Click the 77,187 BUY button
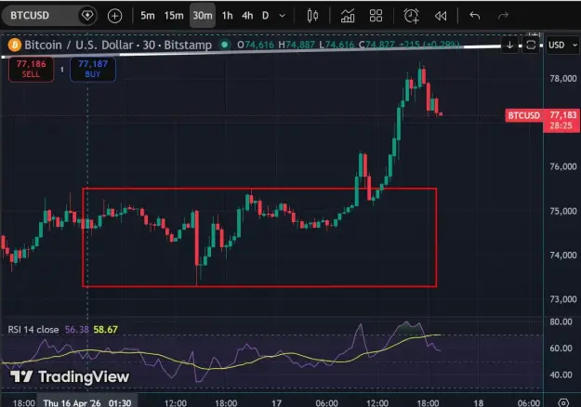The height and width of the screenshot is (407, 581). [93, 69]
